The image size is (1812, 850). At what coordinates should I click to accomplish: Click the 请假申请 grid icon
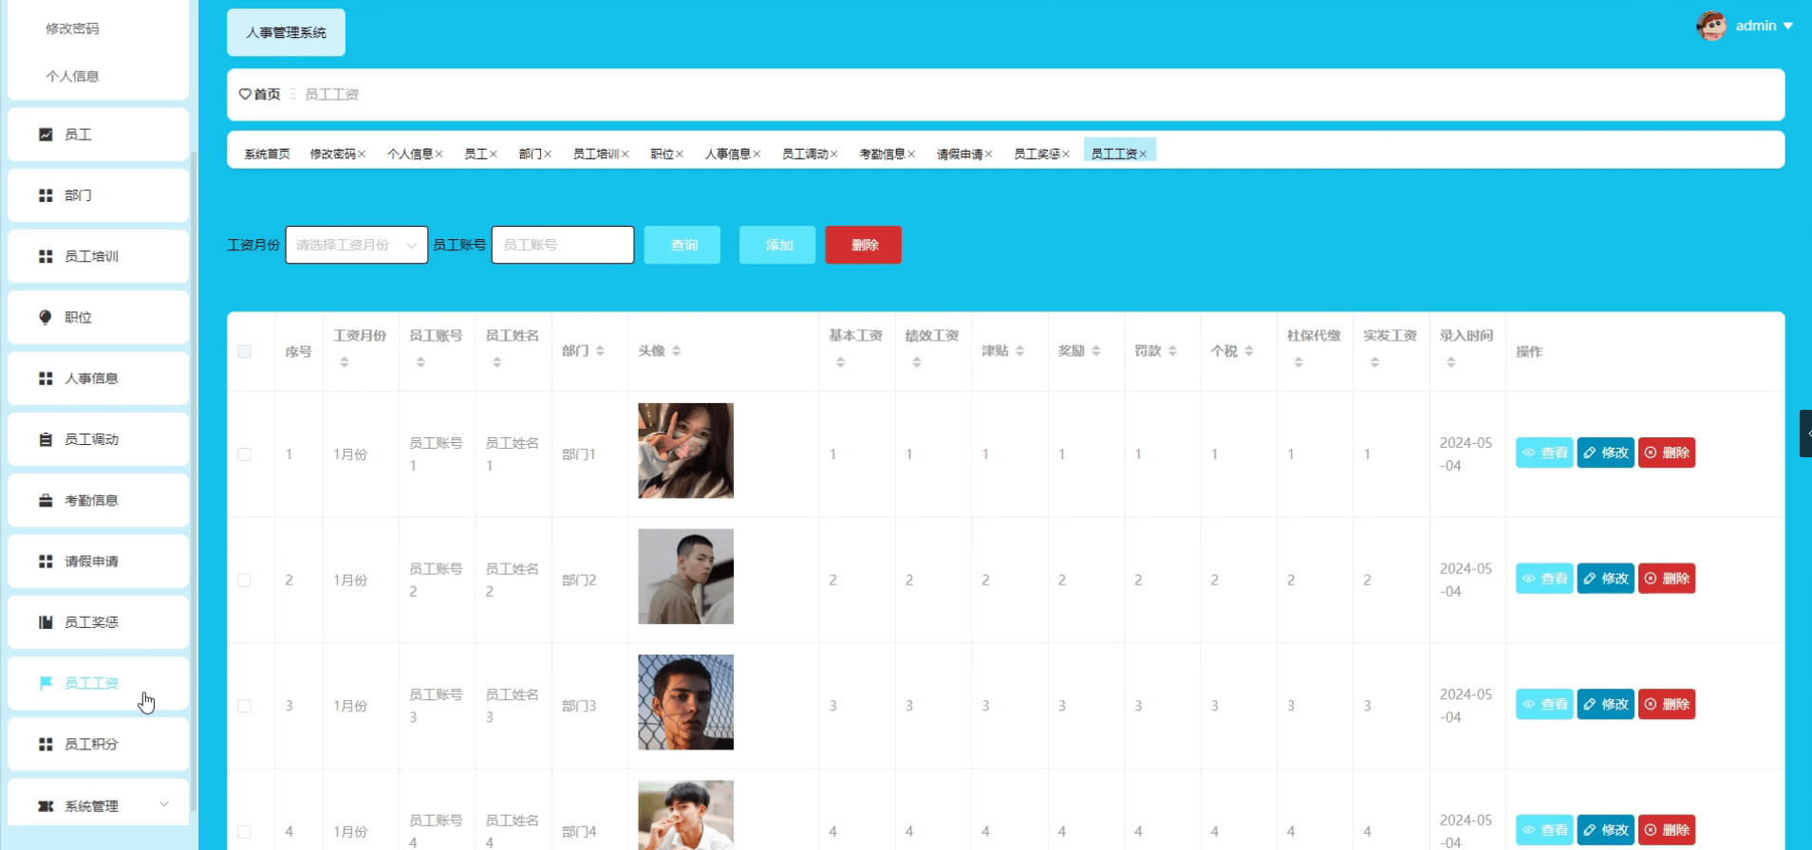tap(45, 562)
